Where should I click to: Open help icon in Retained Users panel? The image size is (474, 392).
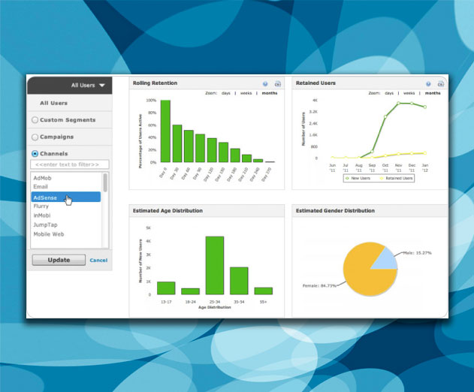click(428, 84)
